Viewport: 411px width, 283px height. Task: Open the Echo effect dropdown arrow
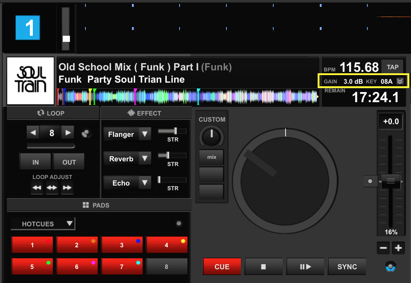[x=145, y=183]
